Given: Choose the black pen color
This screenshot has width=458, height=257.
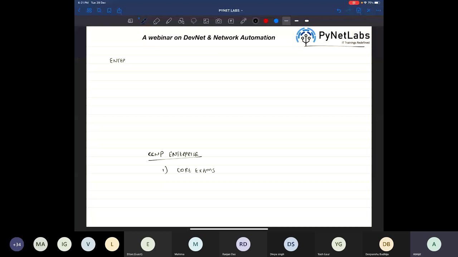Looking at the screenshot, I should click(x=255, y=21).
